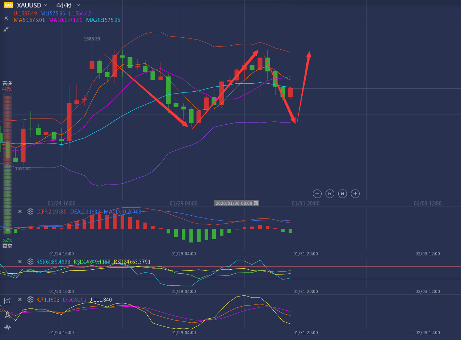This screenshot has width=461, height=340.
Task: Jump to latest candles with skip-forward button
Action: coord(342,194)
